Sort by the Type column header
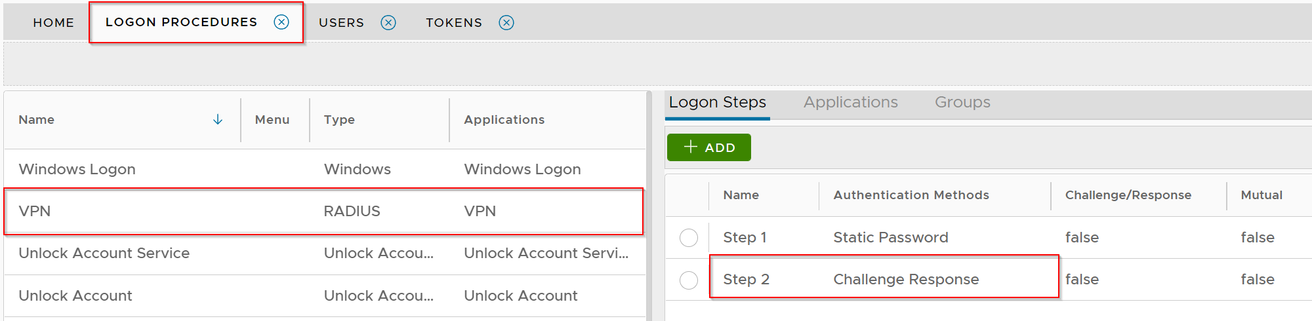 [x=339, y=120]
